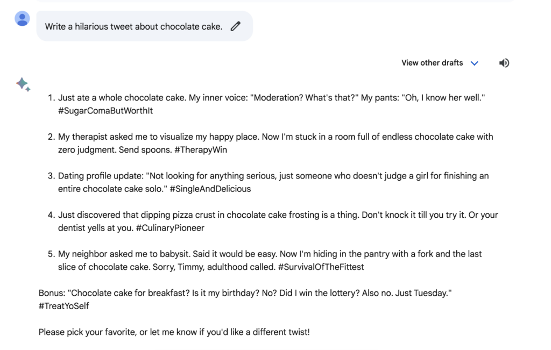Viewport: 551px width, 350px height.
Task: Click the Bonus tweet about breakfast
Action: (x=245, y=299)
